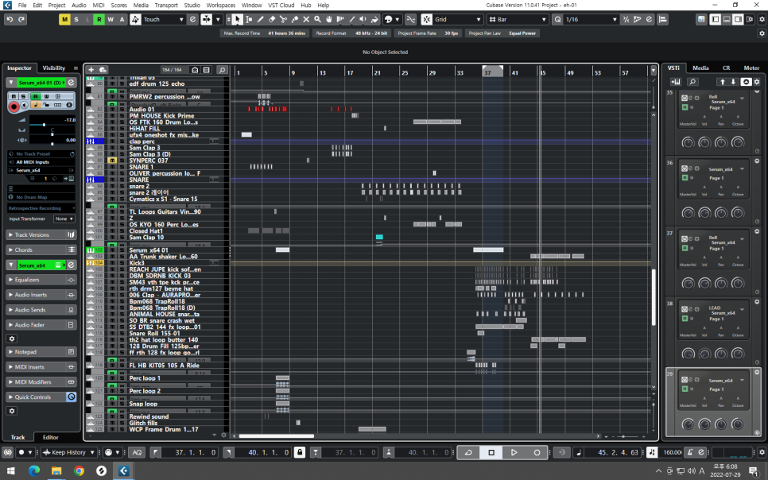The image size is (768, 480).
Task: Open the Grid snap type dropdown
Action: coord(458,20)
